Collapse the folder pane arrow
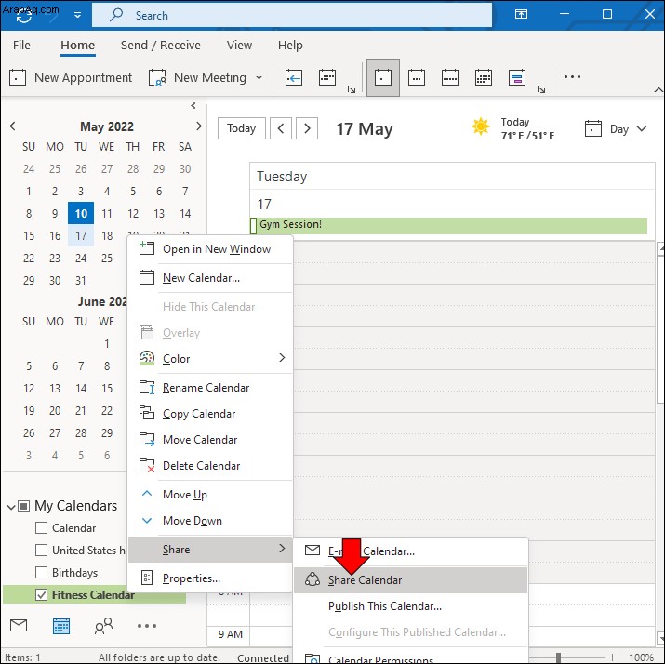665x664 pixels. 193,106
